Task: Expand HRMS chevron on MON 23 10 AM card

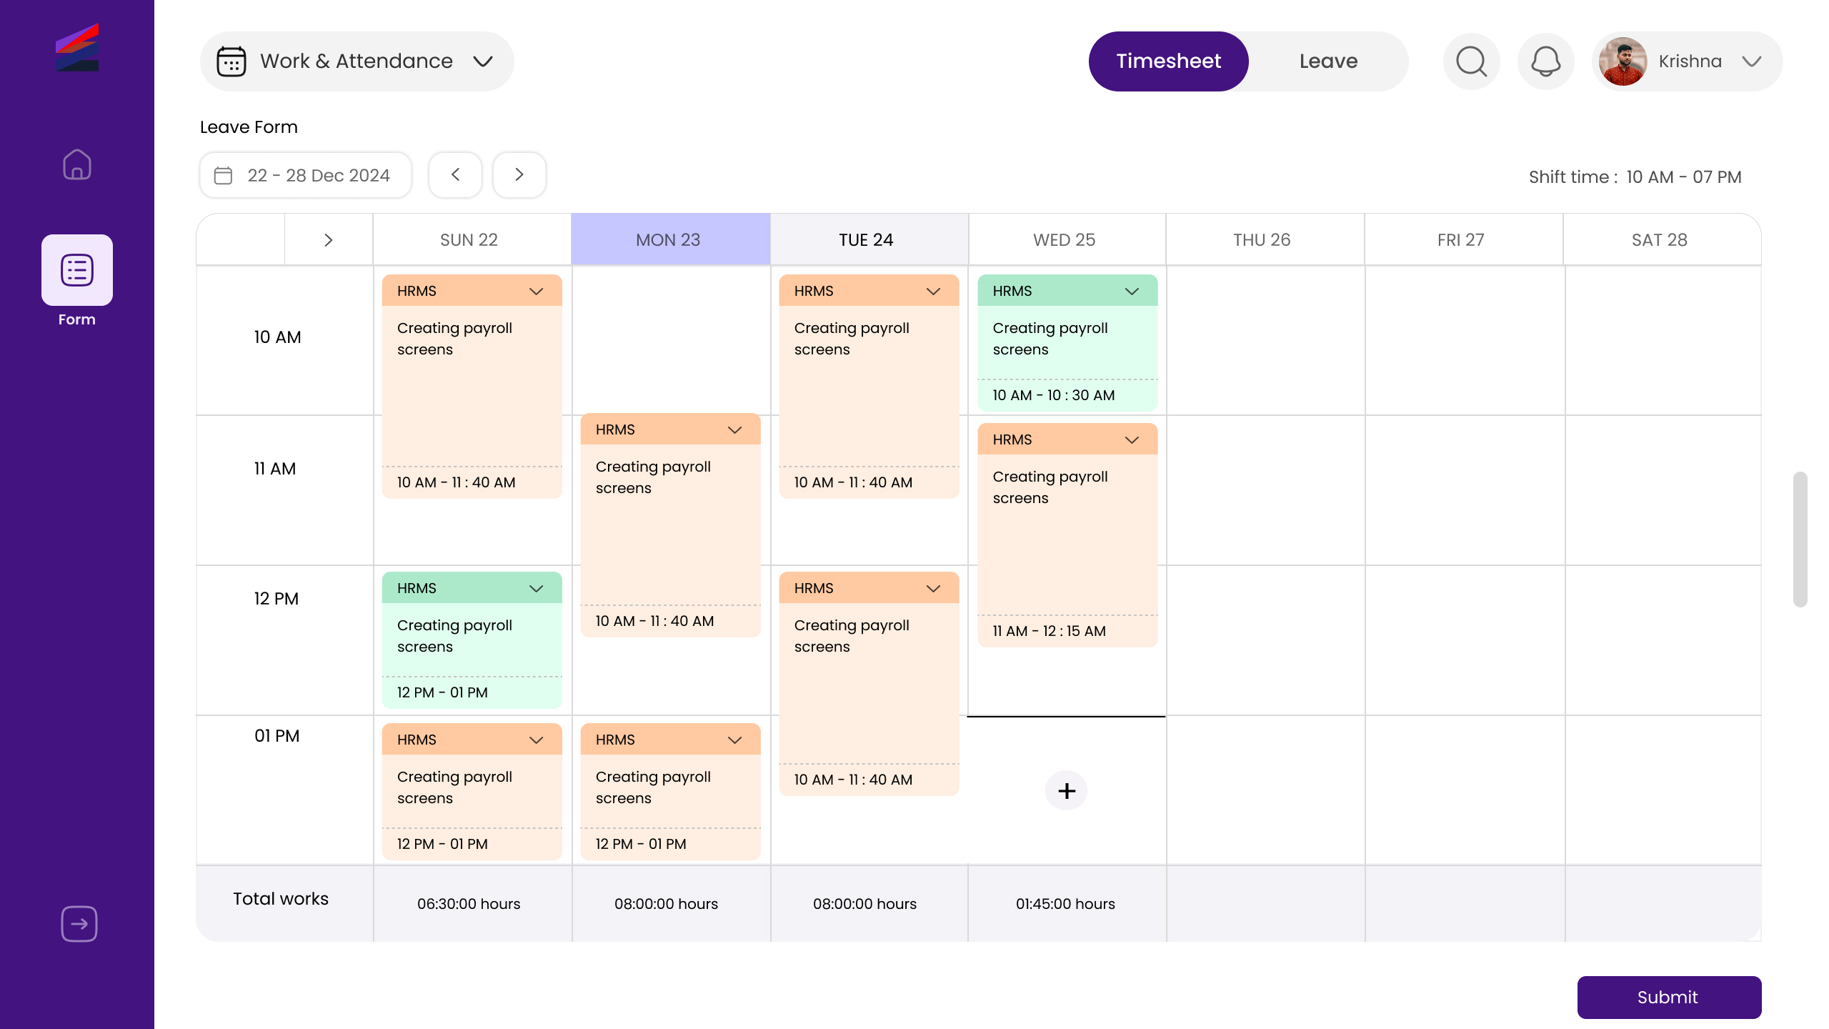Action: 734,430
